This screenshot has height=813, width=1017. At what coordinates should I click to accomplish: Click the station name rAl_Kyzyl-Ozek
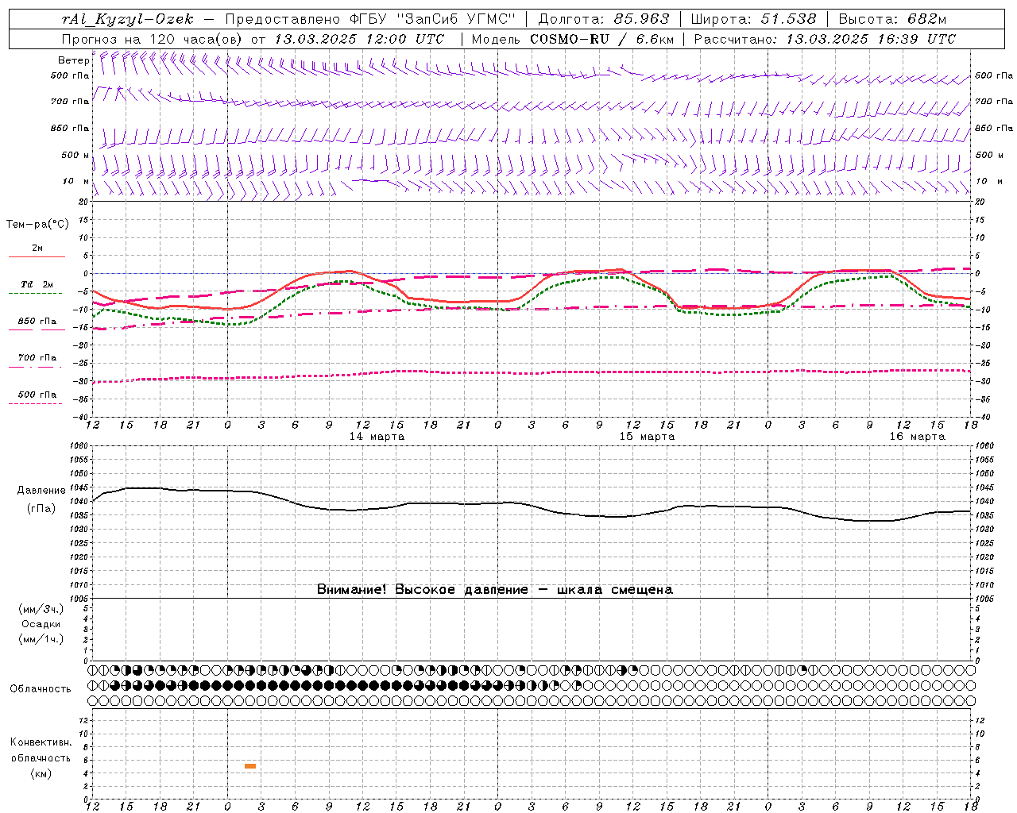pos(127,19)
